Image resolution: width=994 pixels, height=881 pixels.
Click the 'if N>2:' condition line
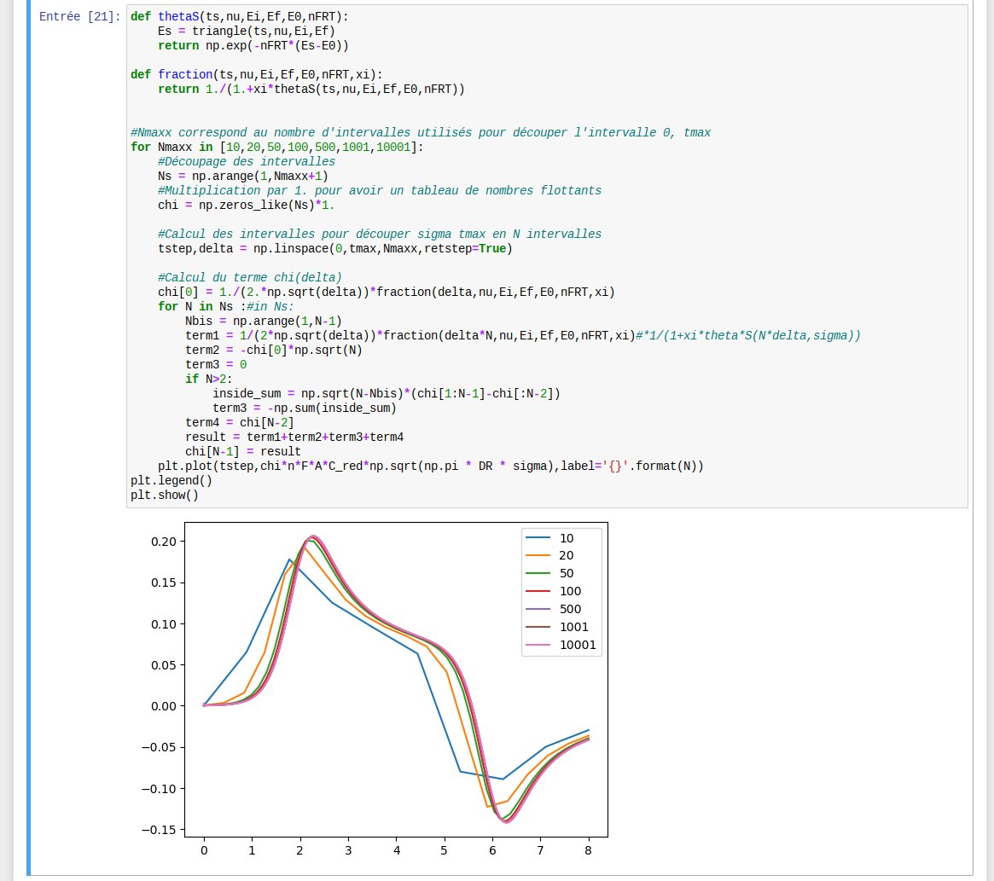(208, 379)
